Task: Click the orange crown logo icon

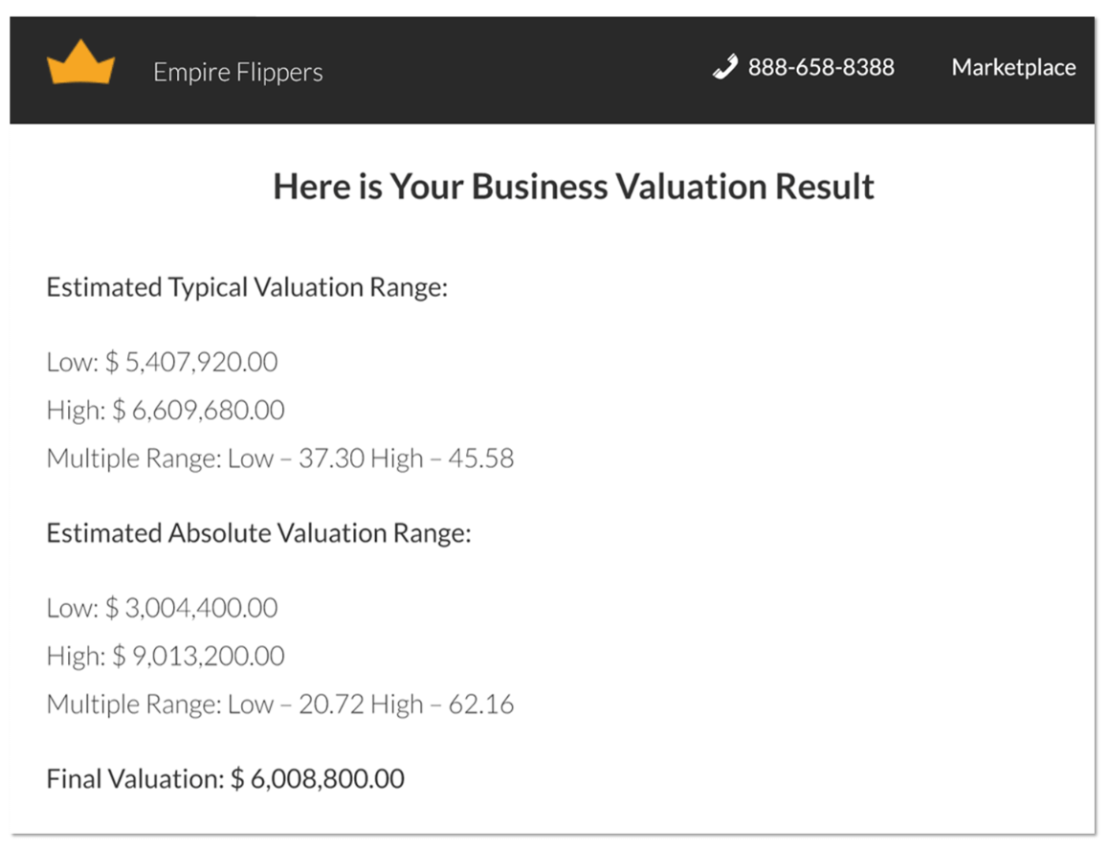Action: 80,62
